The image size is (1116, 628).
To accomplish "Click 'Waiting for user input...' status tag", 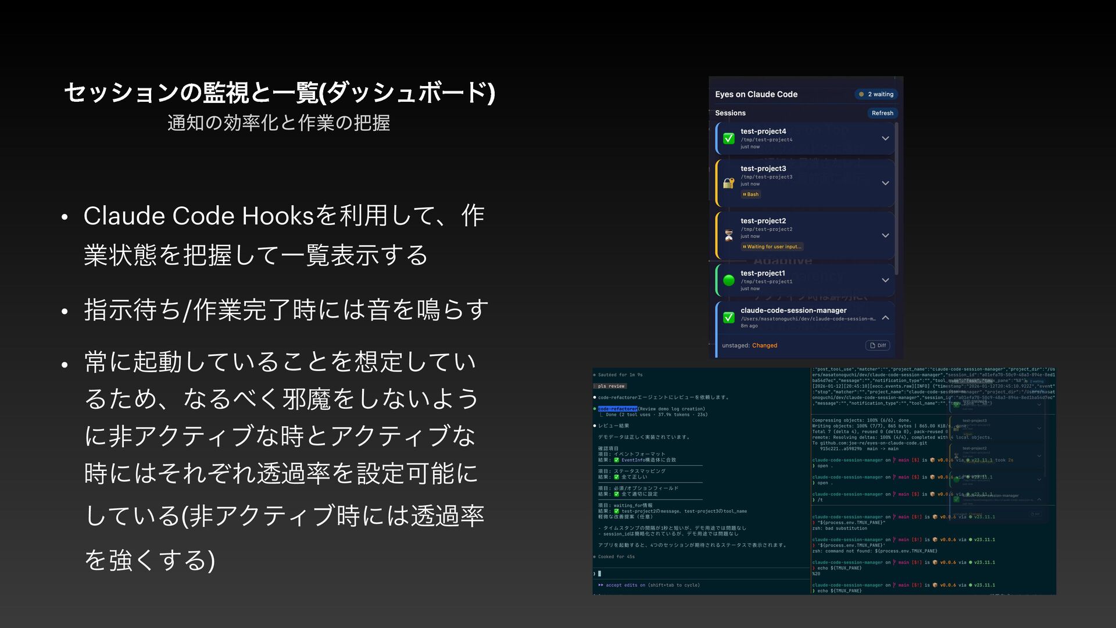I will [x=772, y=247].
